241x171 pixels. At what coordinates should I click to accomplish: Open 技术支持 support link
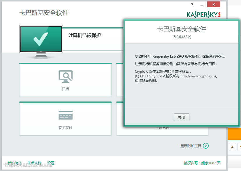click(34, 163)
